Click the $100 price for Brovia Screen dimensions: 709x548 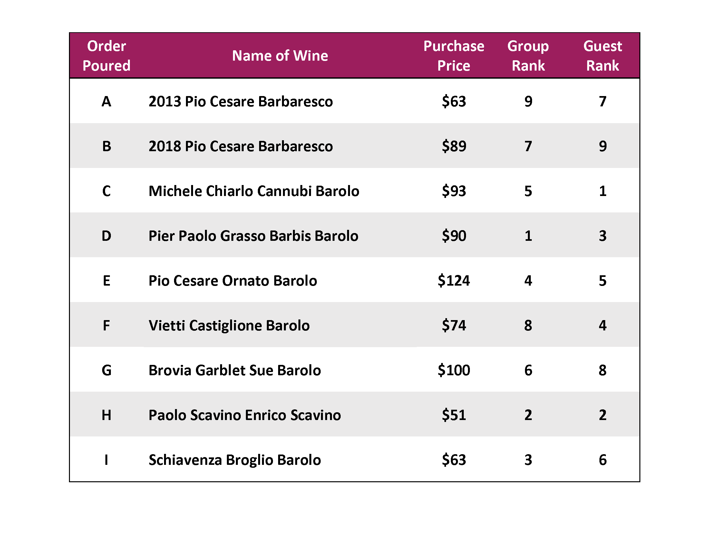453,370
